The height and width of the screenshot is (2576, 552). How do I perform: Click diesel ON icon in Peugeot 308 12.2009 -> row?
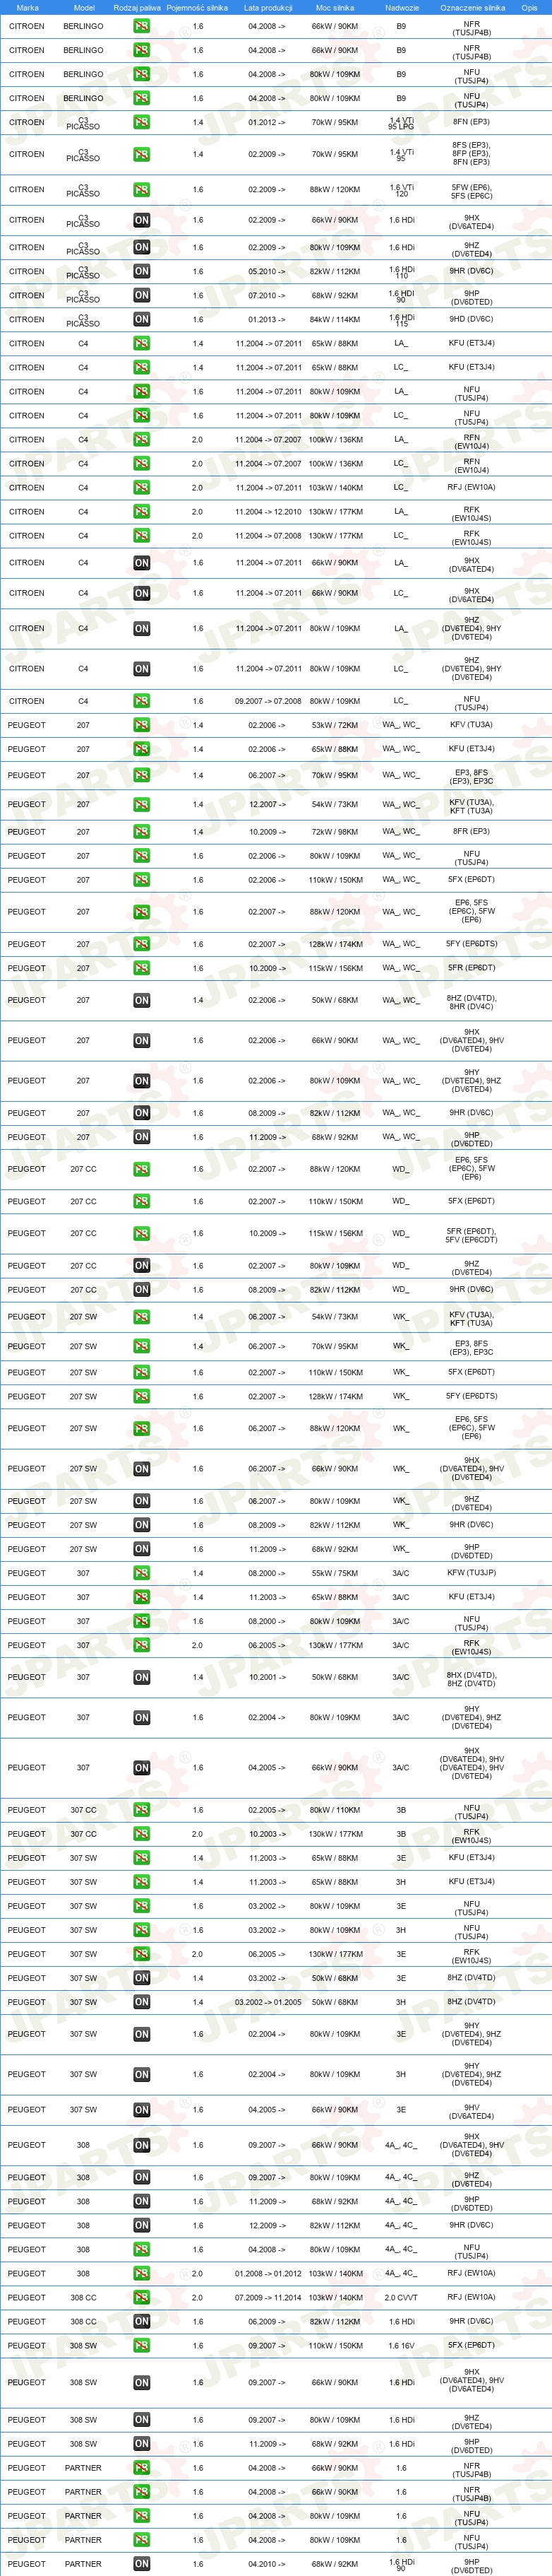[142, 2225]
